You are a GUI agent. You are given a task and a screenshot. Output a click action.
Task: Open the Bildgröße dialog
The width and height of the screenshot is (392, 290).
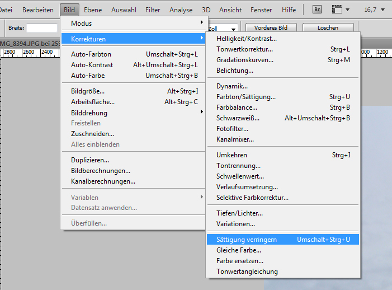click(x=88, y=91)
